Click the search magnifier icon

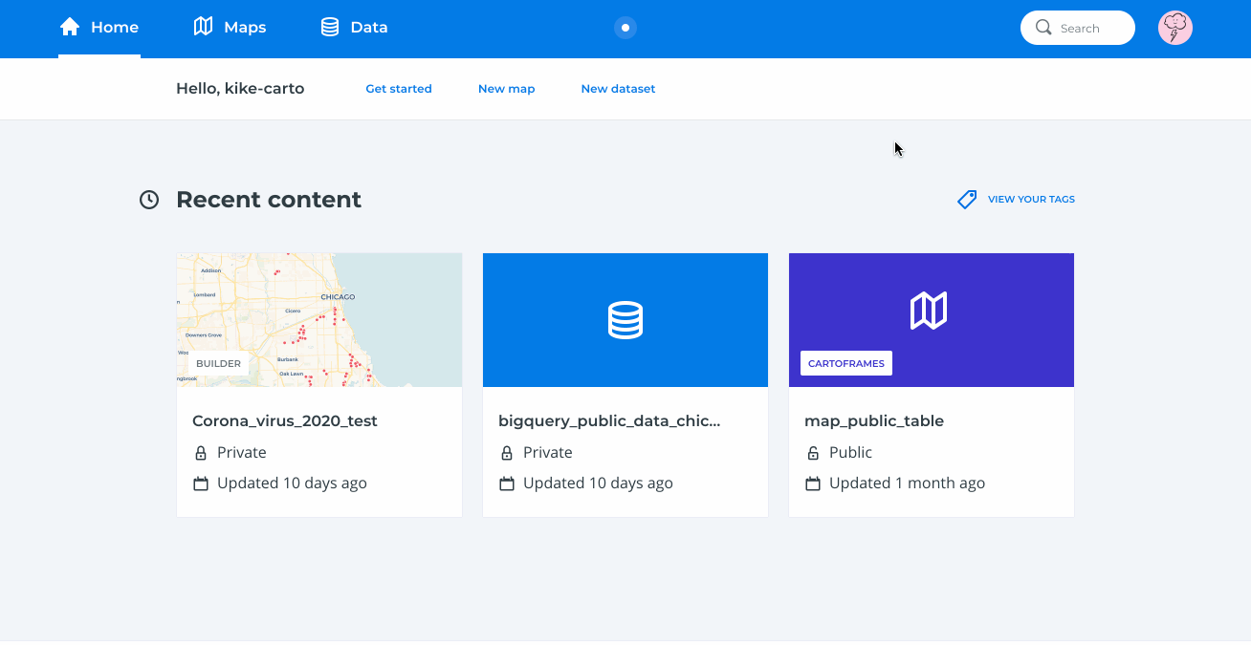[1043, 28]
